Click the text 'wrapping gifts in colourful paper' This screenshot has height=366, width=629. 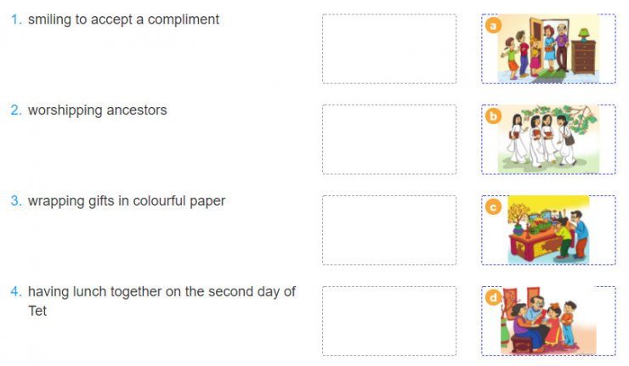(126, 201)
